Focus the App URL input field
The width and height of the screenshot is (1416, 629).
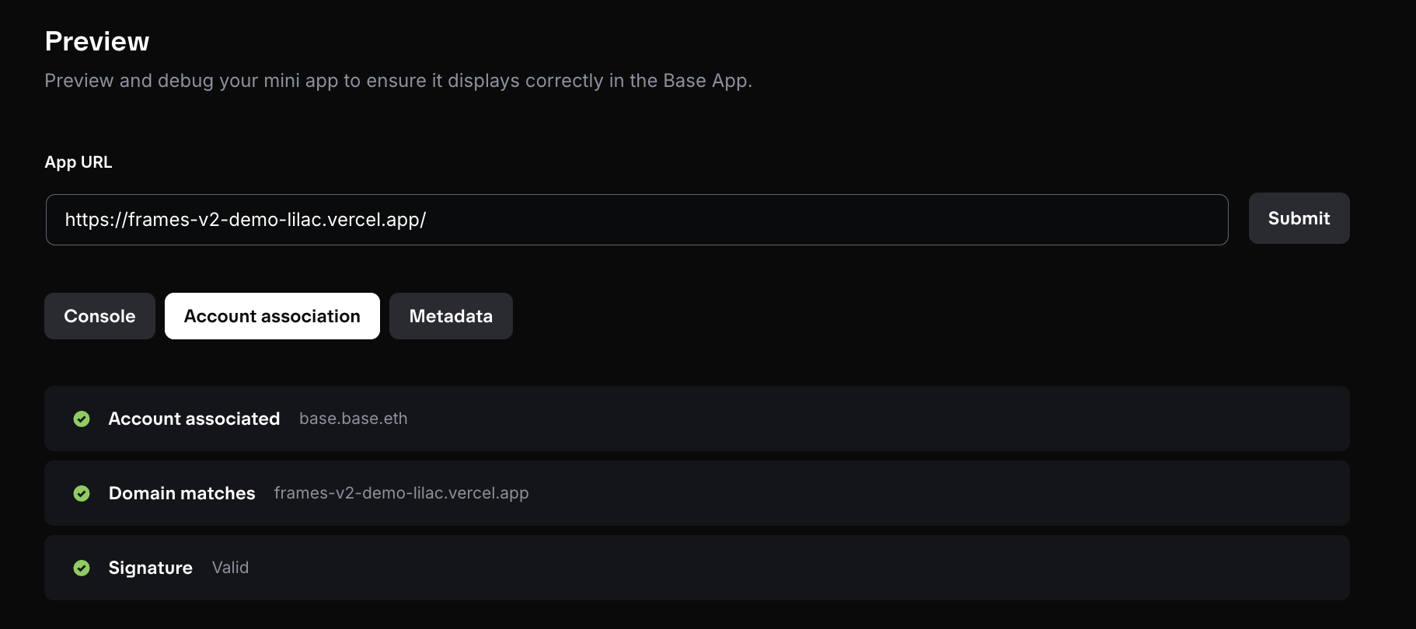coord(637,220)
